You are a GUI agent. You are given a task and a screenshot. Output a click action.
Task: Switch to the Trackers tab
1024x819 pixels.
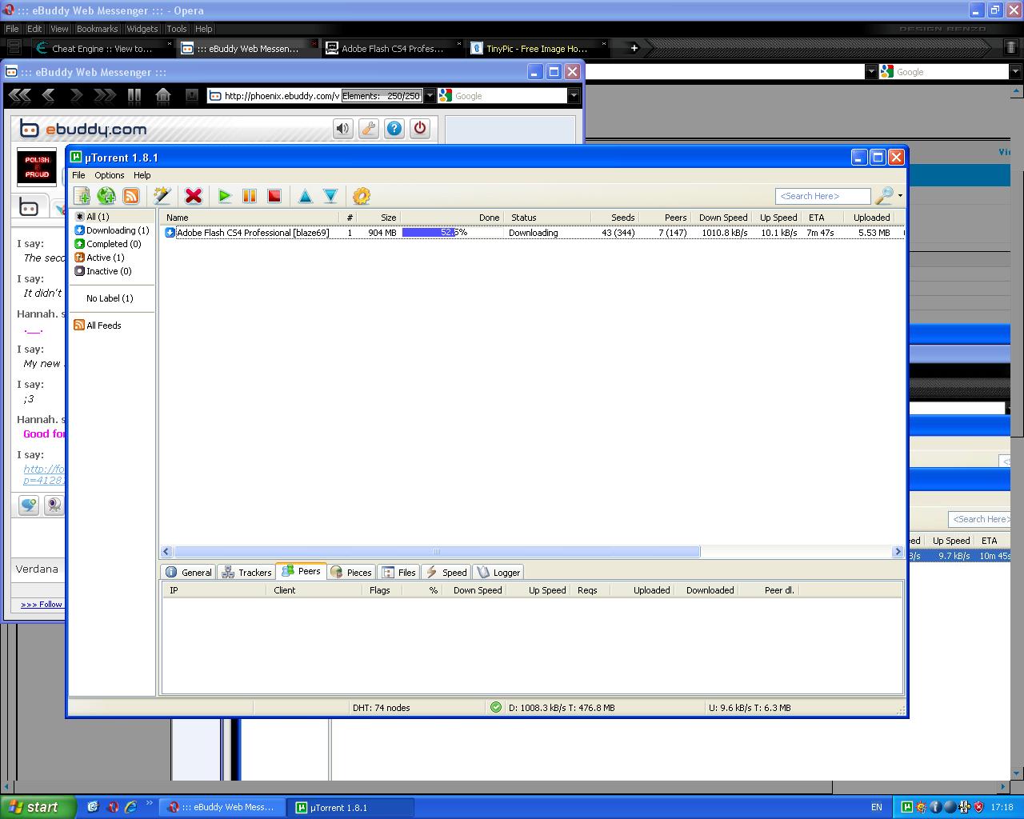click(246, 572)
